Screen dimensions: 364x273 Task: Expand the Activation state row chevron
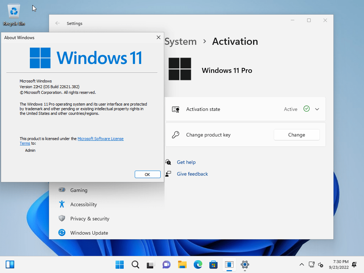click(317, 109)
